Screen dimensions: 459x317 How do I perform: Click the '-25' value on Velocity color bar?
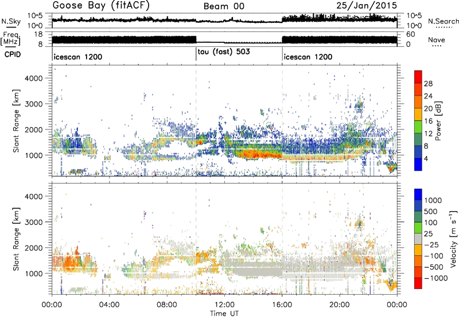click(x=431, y=244)
